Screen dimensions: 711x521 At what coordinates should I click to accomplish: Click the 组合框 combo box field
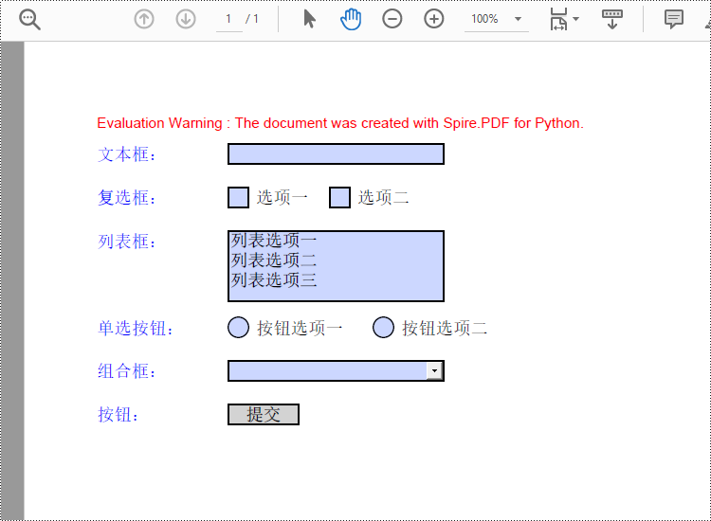point(336,371)
